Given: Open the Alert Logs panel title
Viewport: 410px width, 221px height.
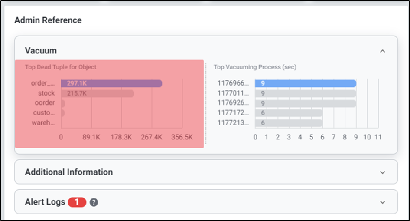Looking at the screenshot, I should tap(45, 202).
